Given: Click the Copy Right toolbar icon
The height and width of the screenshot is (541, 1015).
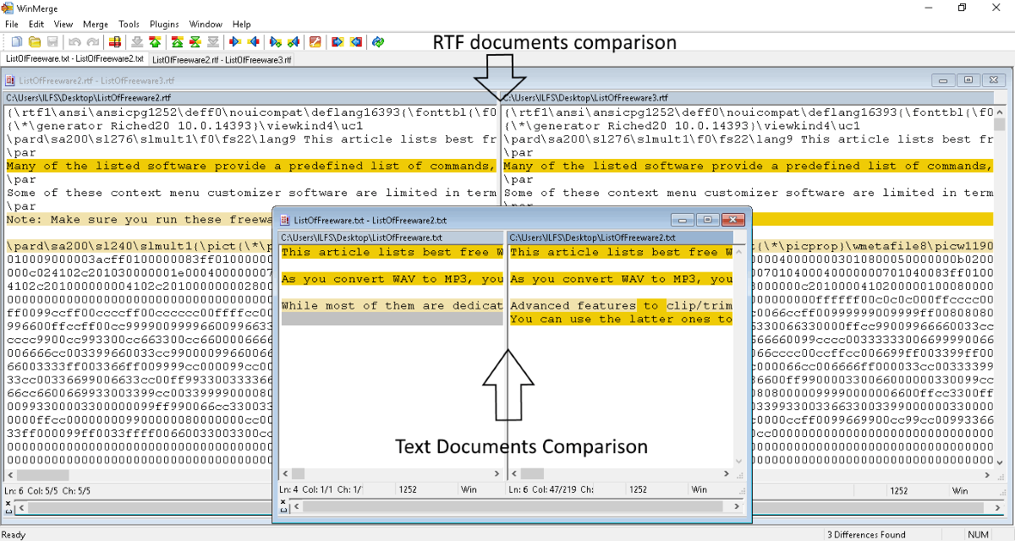Looking at the screenshot, I should [x=235, y=41].
